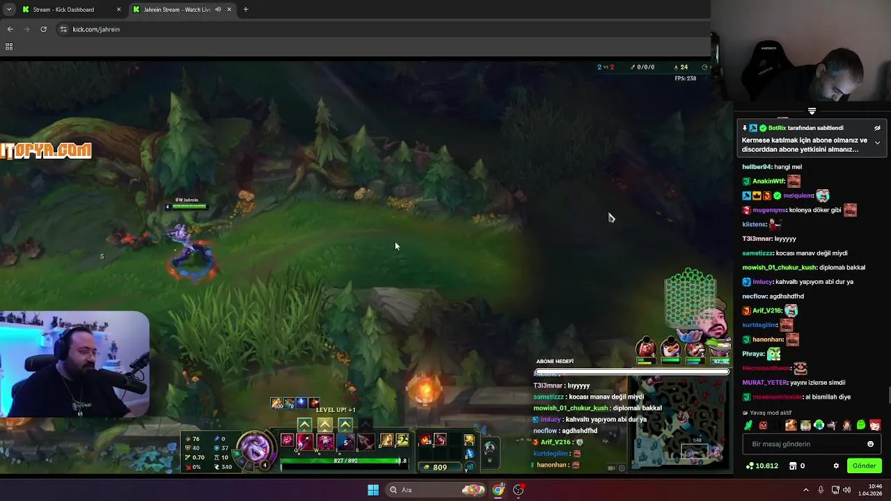
Task: Insert the red-haired face emote
Action: coord(876,425)
